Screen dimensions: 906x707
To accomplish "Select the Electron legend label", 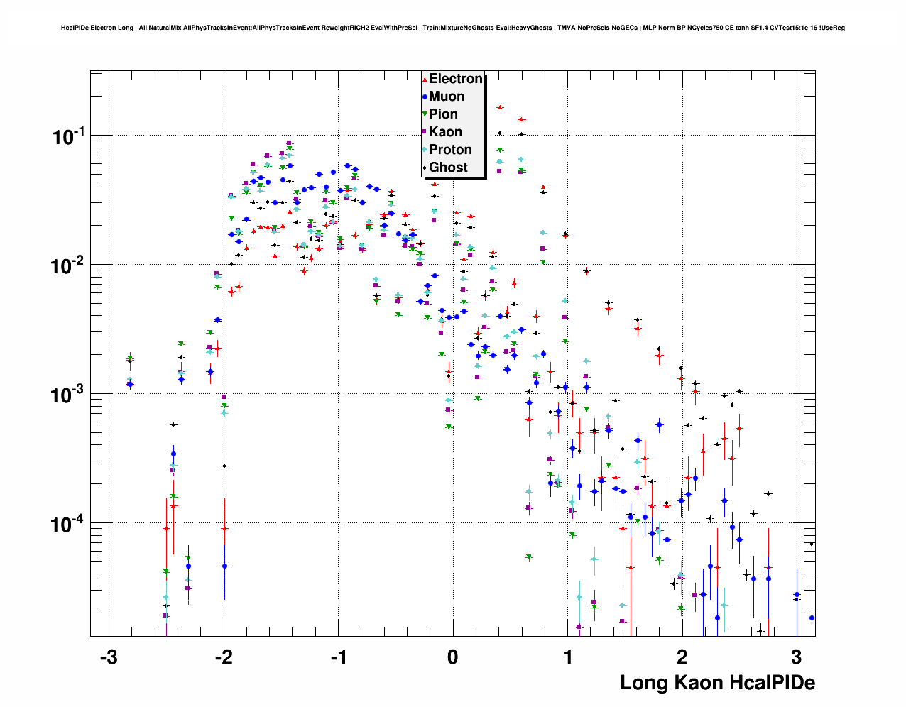I will click(x=456, y=79).
